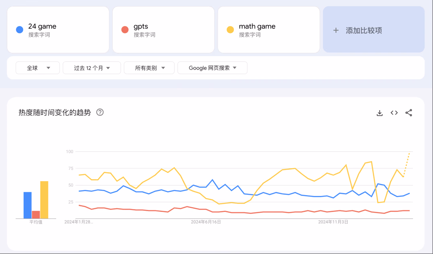Open the embed code icon
Screen dimensions: 433x254
point(394,113)
